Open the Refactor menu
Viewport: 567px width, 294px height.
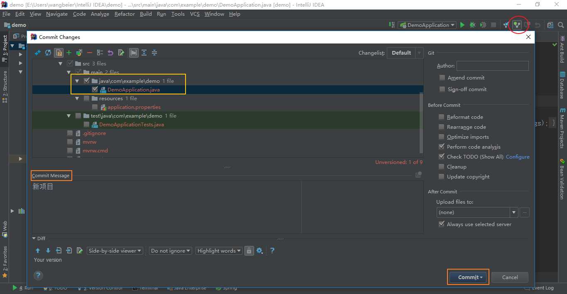125,14
